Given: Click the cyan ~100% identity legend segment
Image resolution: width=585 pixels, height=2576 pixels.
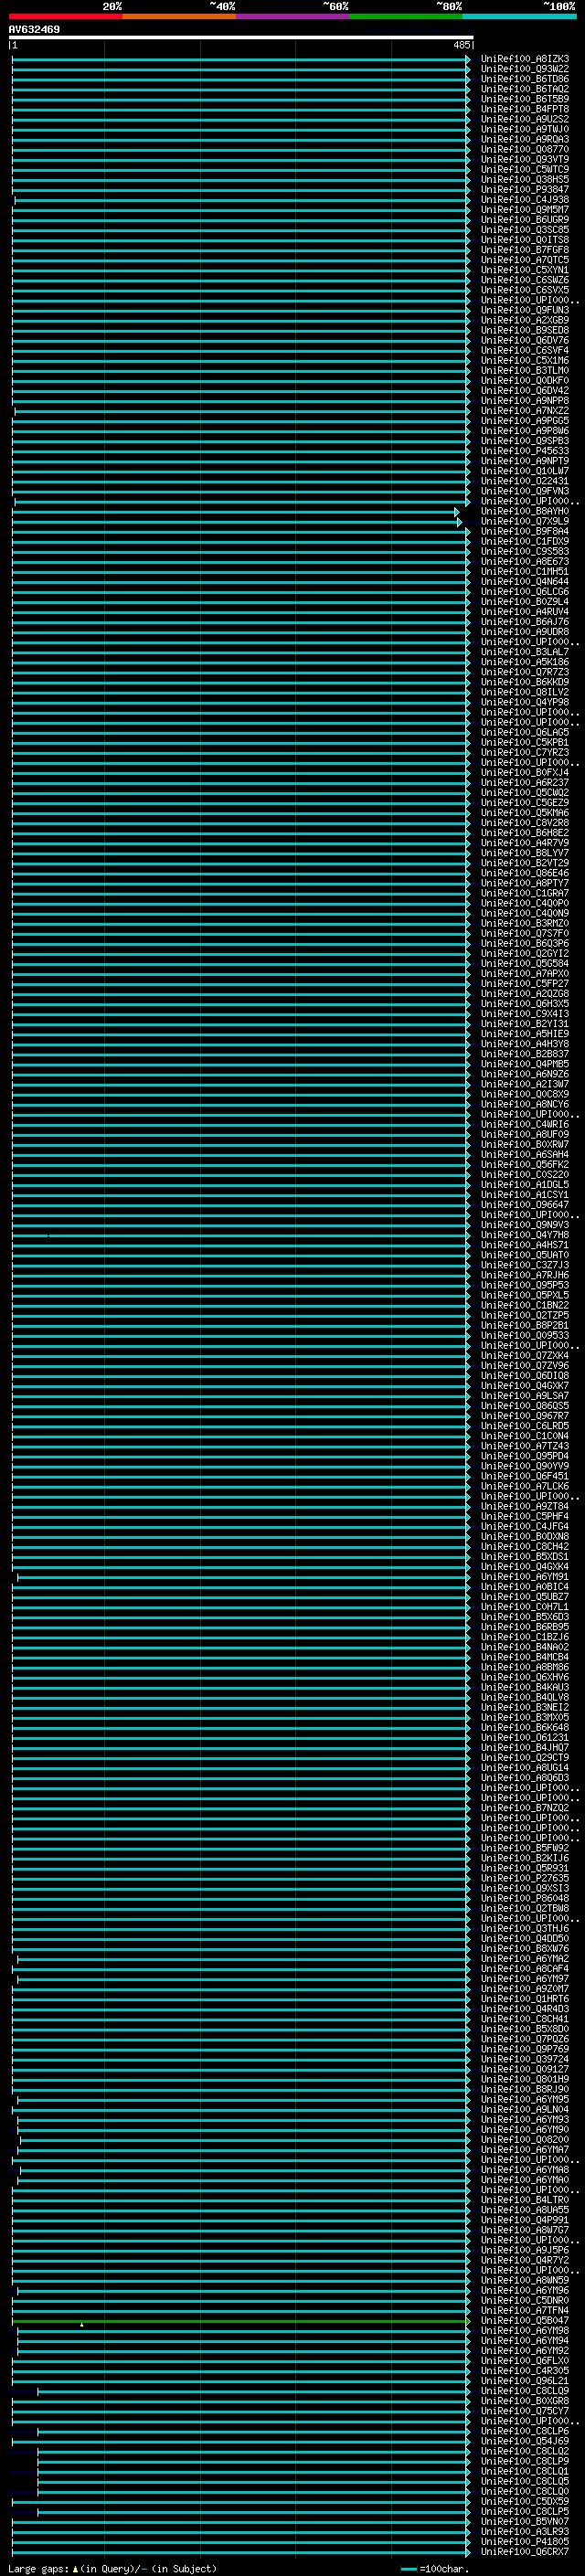Looking at the screenshot, I should click(x=520, y=16).
